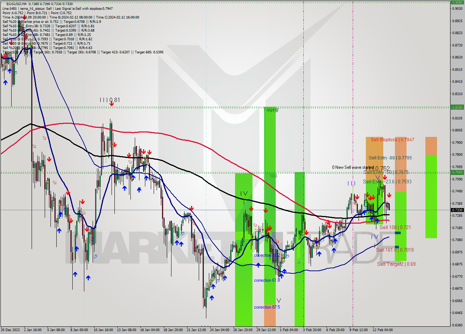Click the green 0.9080 price tag on axis
This screenshot has height=334, width=465.
[x=457, y=2]
